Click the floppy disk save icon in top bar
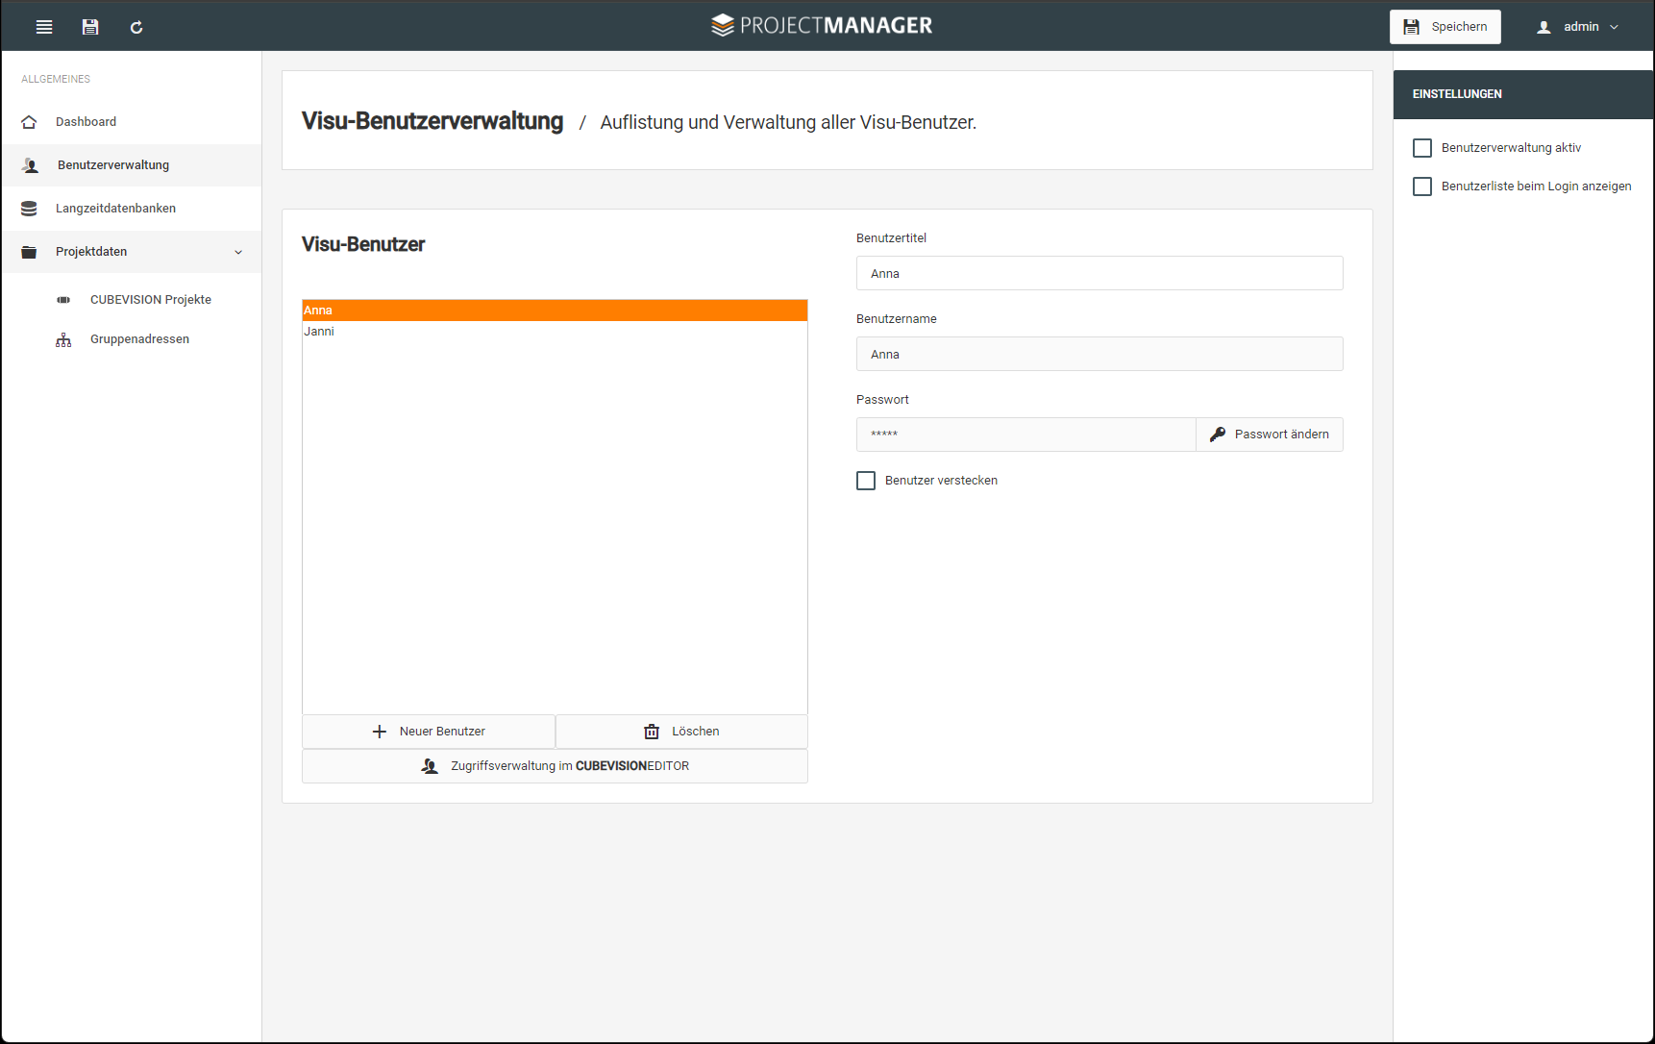Image resolution: width=1655 pixels, height=1044 pixels. (90, 27)
